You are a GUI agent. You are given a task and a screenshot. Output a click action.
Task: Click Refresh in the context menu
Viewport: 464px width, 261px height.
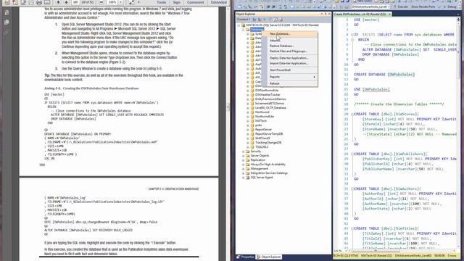tap(275, 83)
